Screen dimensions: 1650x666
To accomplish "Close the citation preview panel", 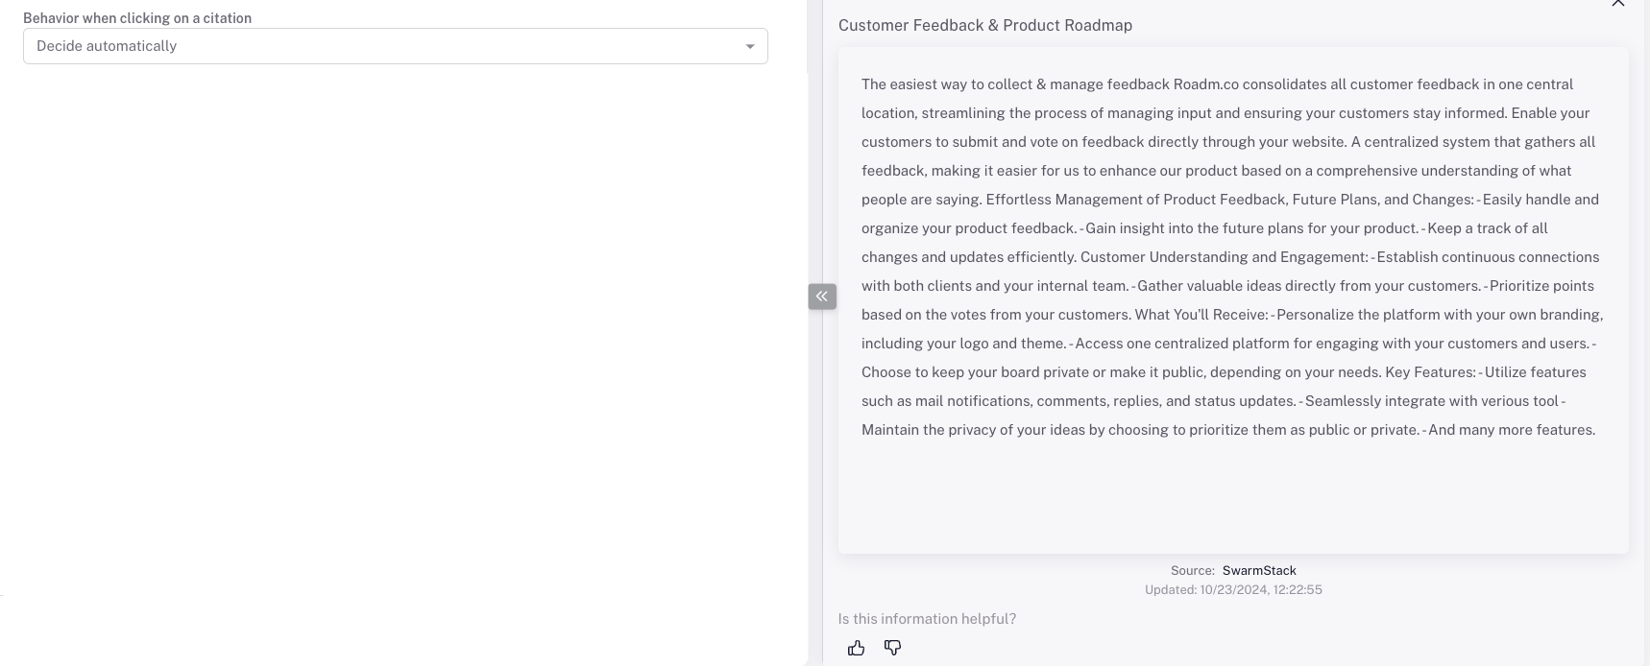I will [1617, 4].
